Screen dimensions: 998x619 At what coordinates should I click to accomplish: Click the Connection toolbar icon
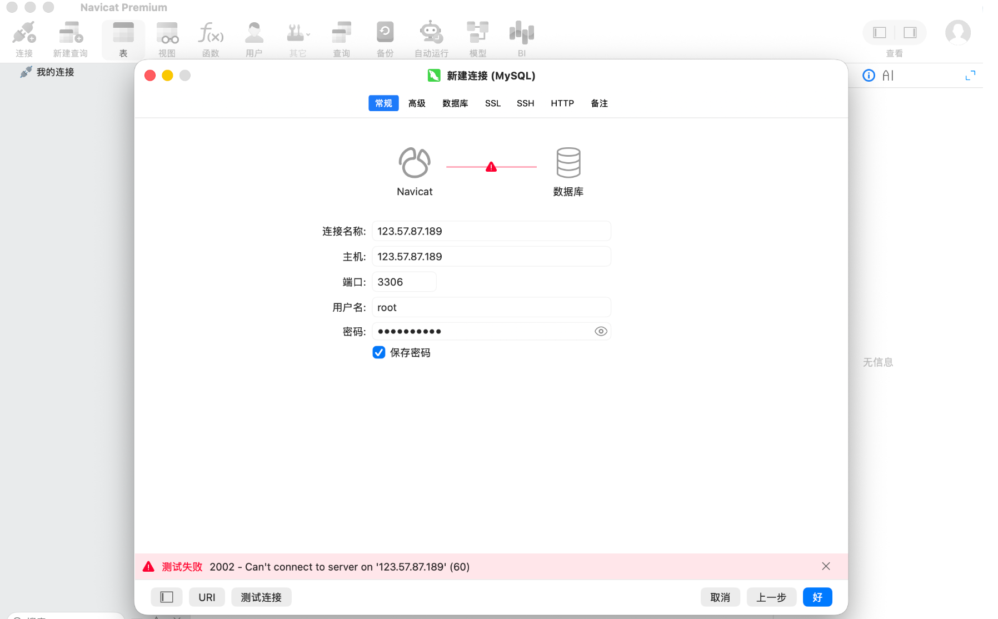[x=24, y=39]
